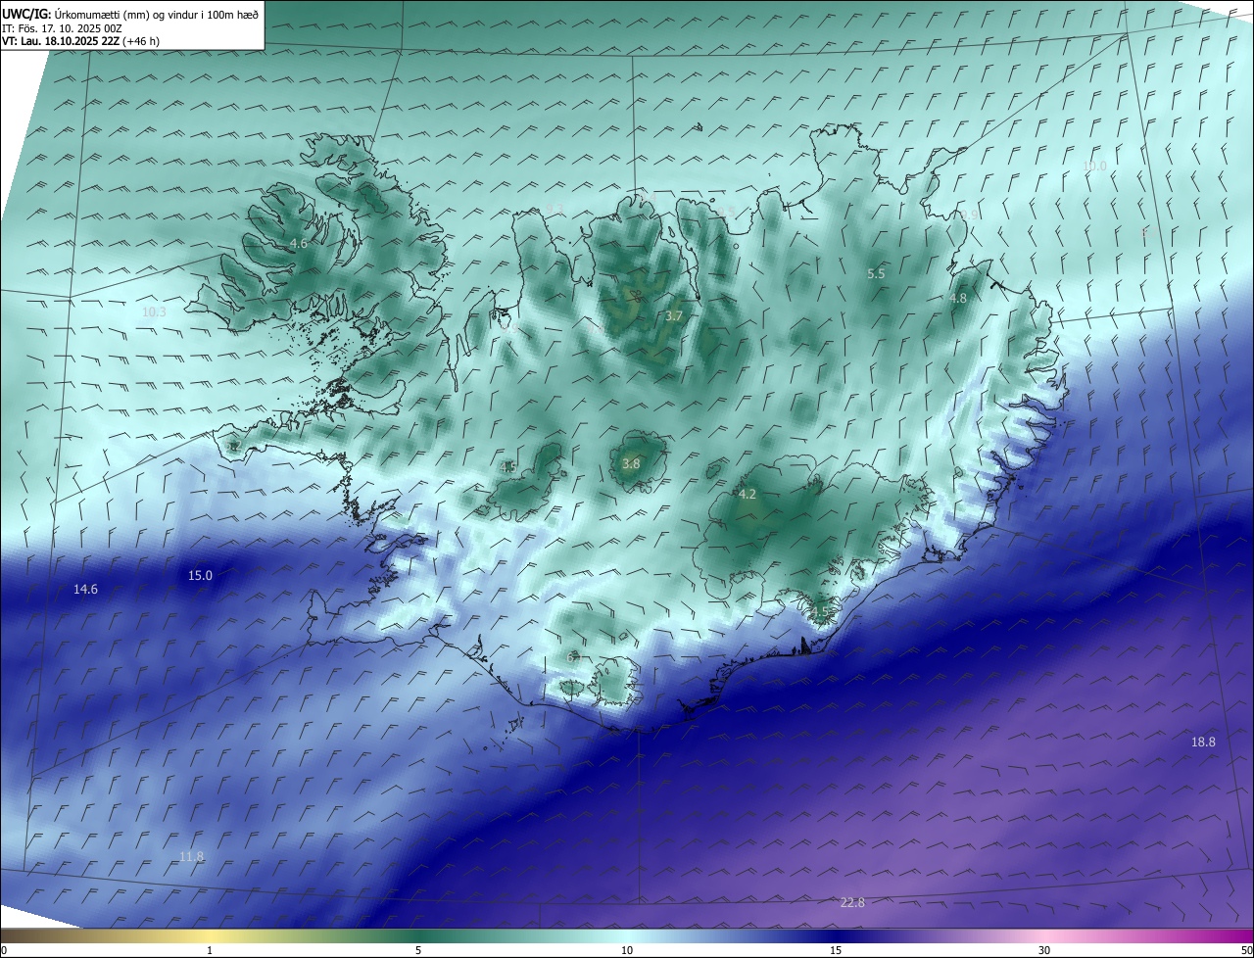Viewport: 1254px width, 958px height.
Task: Select the 5.5 value in northeast Iceland
Action: 876,274
